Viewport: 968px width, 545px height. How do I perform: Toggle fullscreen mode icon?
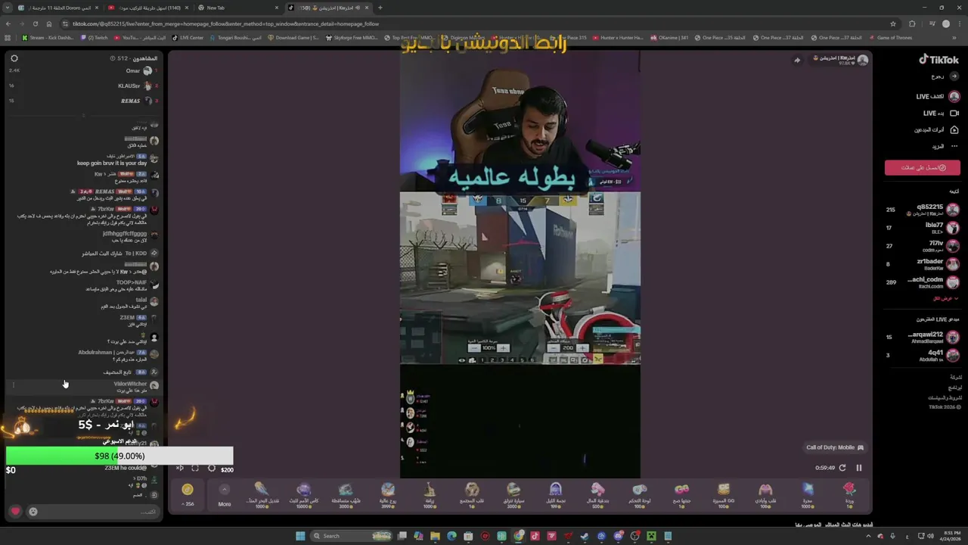[195, 469]
